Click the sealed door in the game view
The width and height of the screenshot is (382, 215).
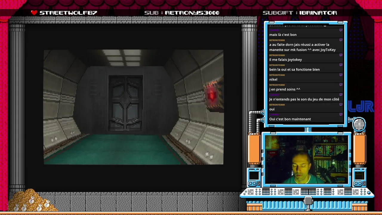coord(126,103)
